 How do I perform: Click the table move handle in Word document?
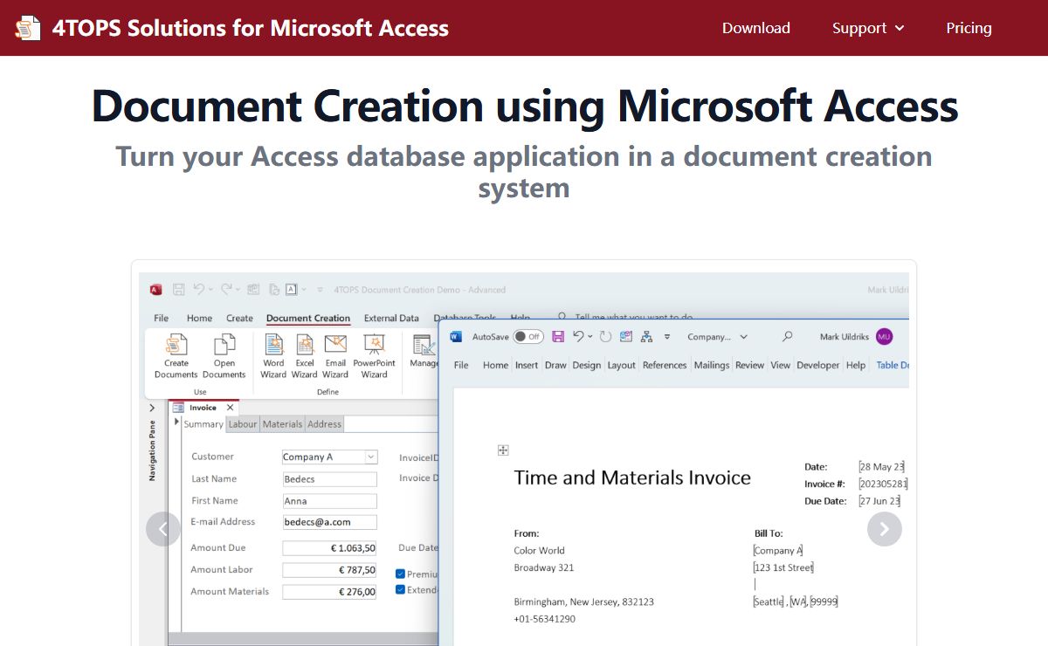point(502,450)
